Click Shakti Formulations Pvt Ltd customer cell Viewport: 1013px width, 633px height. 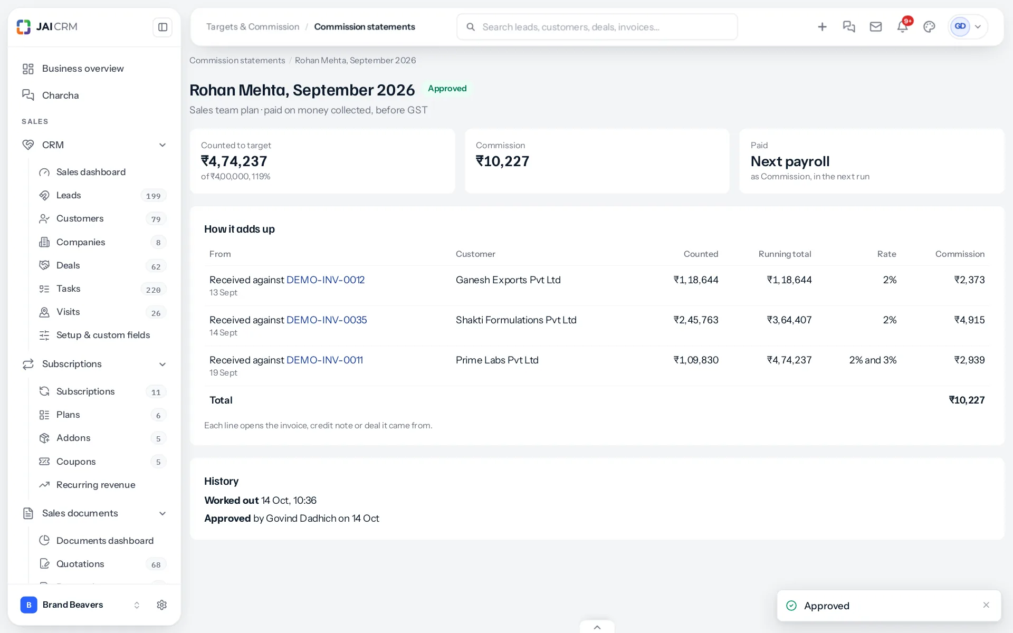[x=516, y=320]
